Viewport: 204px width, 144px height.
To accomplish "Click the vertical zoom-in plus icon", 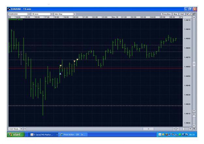I will [x=194, y=114].
